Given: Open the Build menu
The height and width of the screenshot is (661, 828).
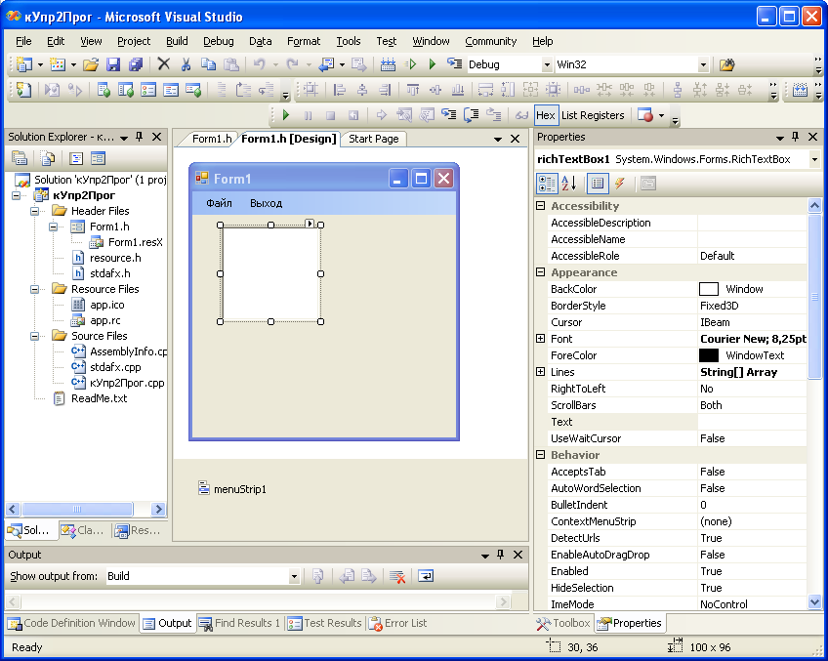Looking at the screenshot, I should coord(177,41).
